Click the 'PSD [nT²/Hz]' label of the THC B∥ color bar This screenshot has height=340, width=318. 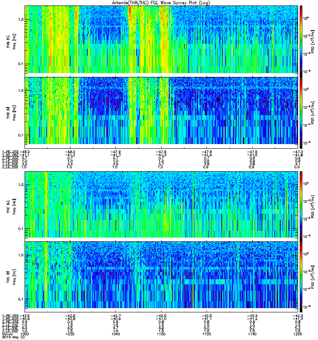tap(313, 277)
